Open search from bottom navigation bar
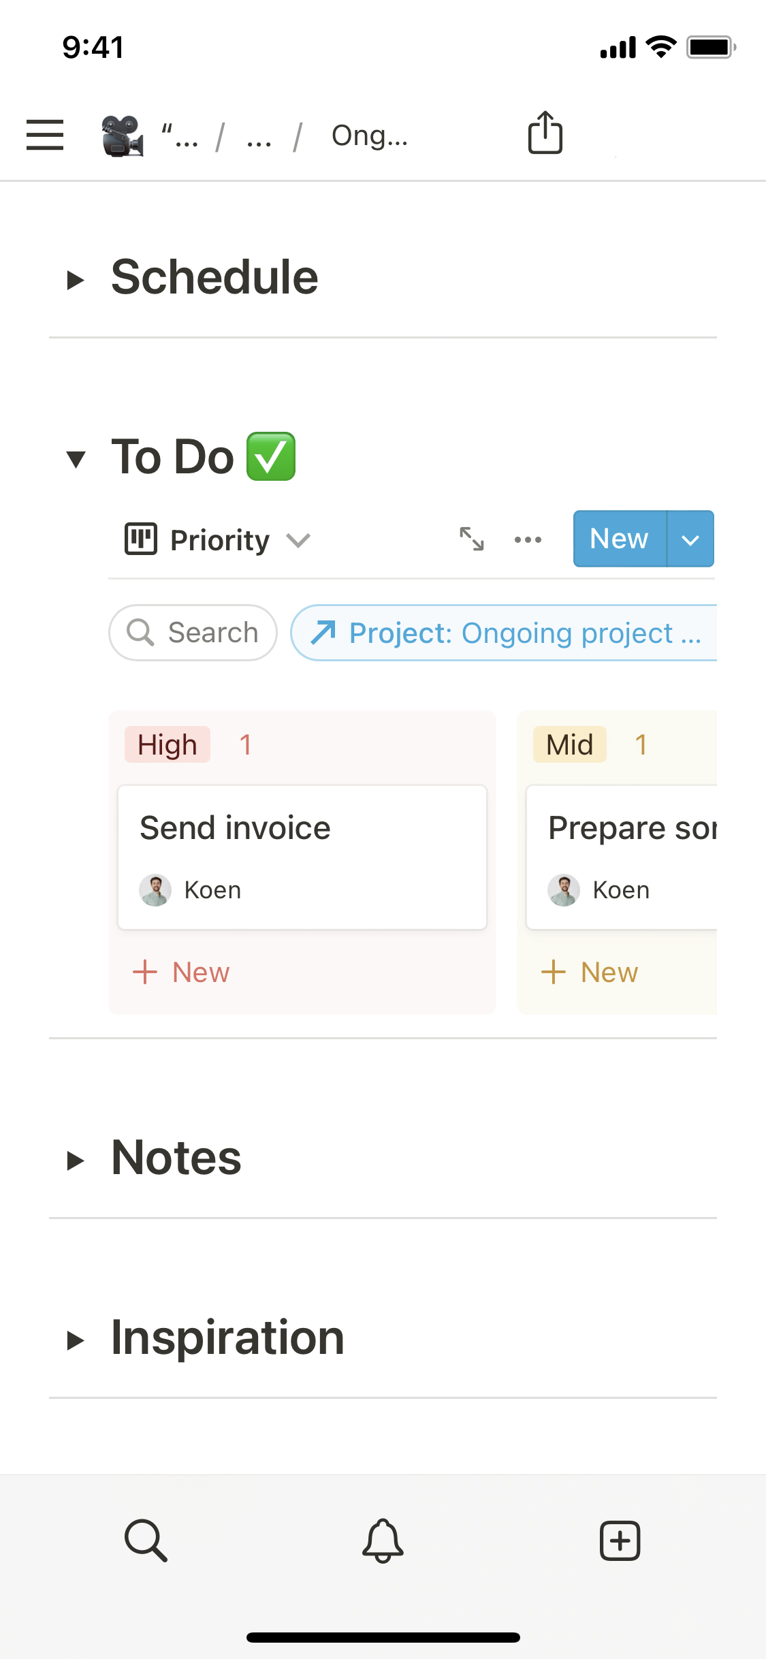 pos(146,1540)
